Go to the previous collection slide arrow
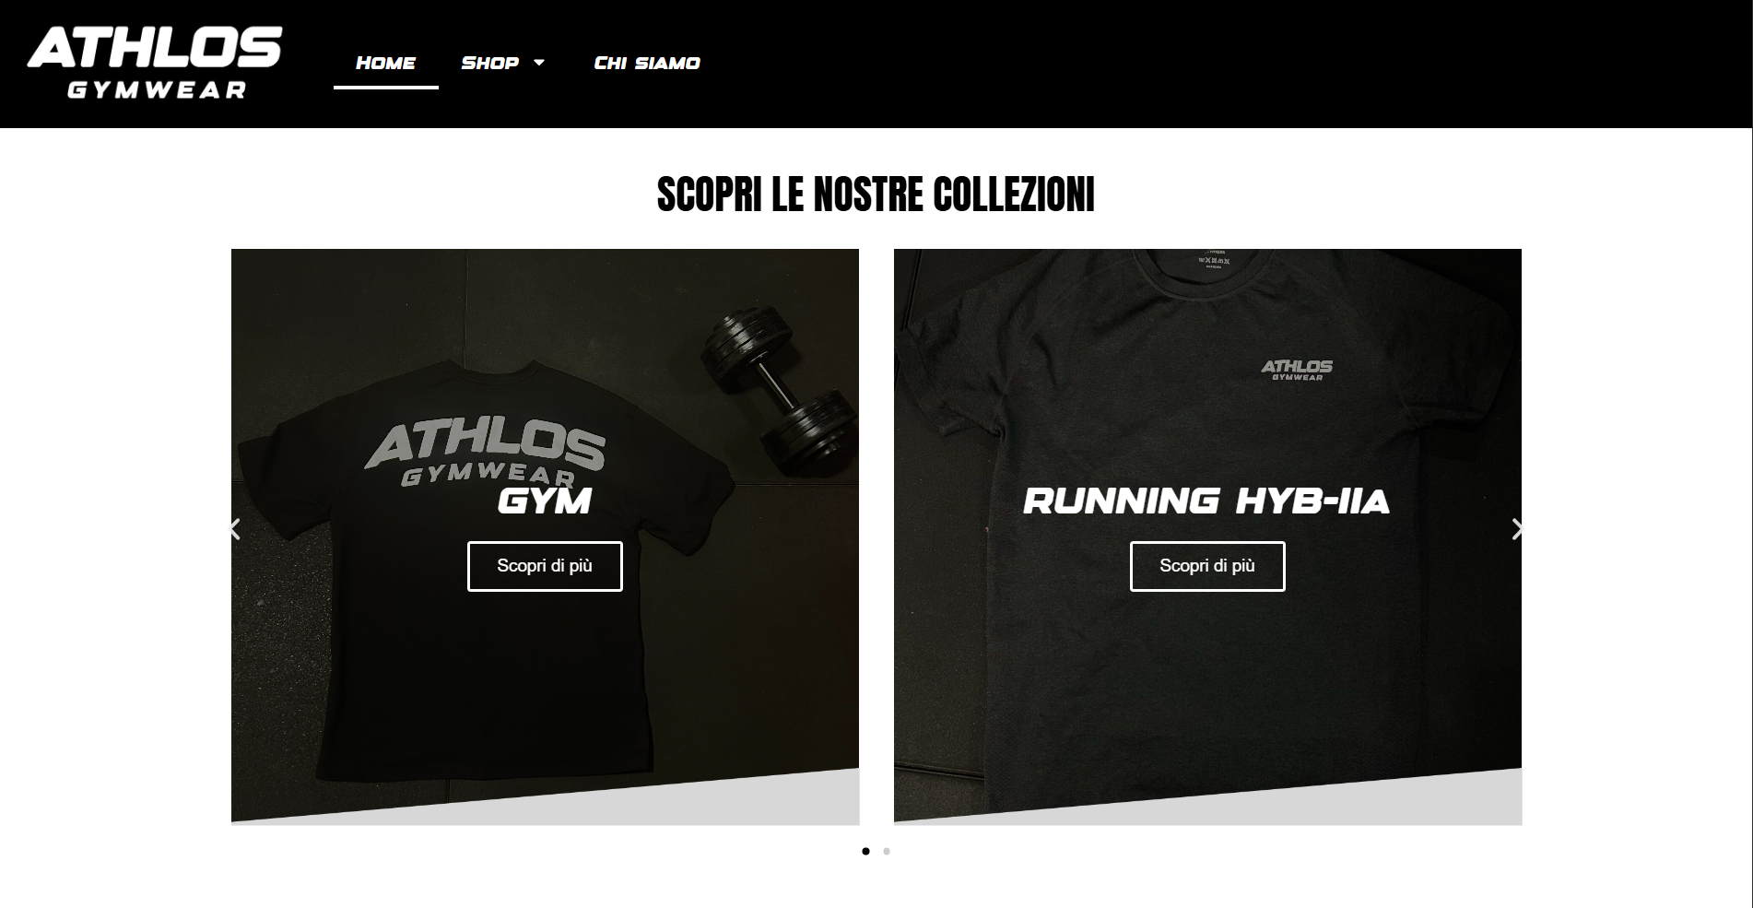 (235, 528)
